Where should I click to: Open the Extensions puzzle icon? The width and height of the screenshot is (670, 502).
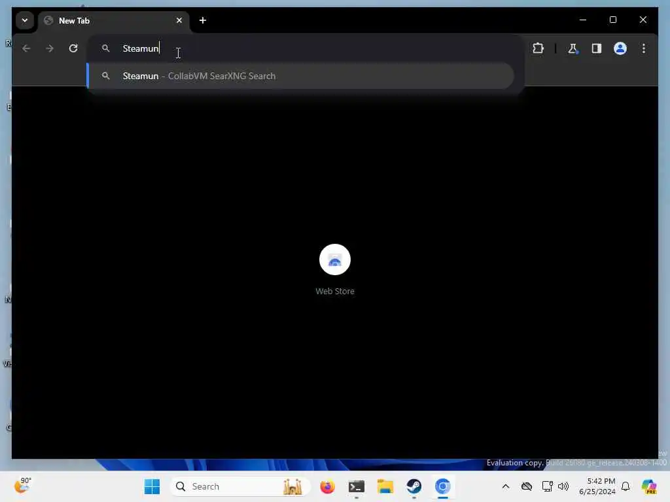click(538, 48)
